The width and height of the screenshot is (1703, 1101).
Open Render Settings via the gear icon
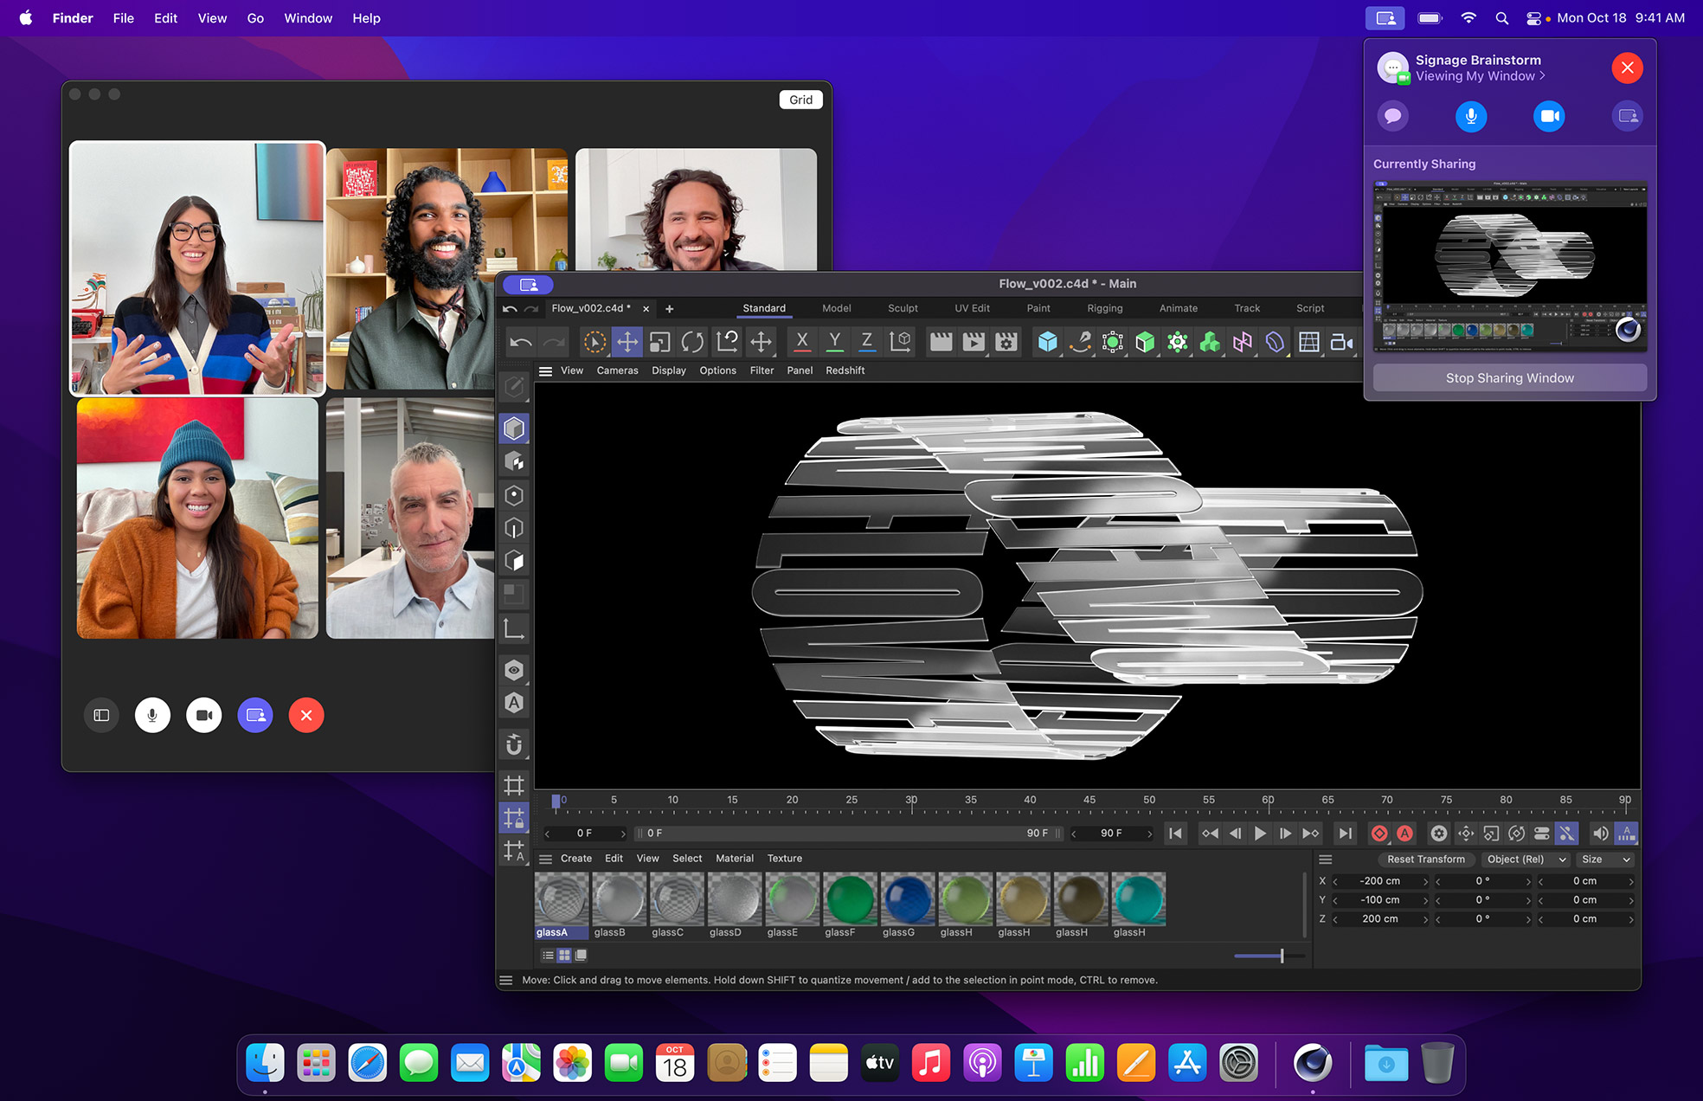[x=1006, y=342]
